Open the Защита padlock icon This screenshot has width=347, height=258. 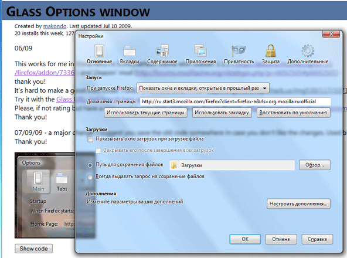pos(270,50)
